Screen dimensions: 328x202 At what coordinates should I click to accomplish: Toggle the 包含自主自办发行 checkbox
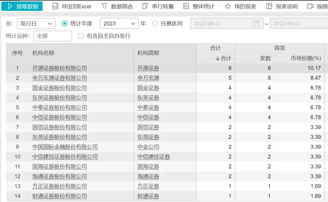81,36
